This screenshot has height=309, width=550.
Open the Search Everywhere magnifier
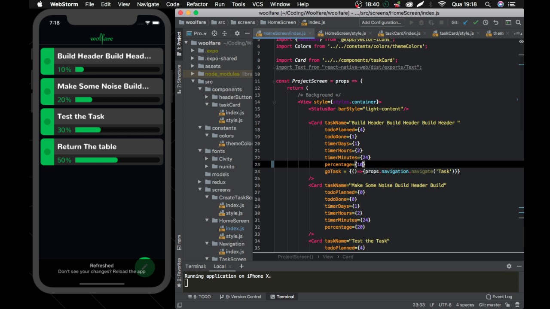pos(518,22)
